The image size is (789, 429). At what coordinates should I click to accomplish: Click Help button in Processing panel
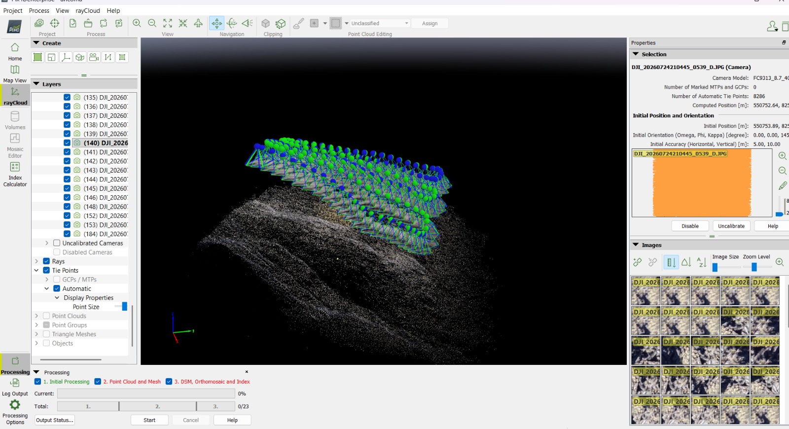[232, 420]
